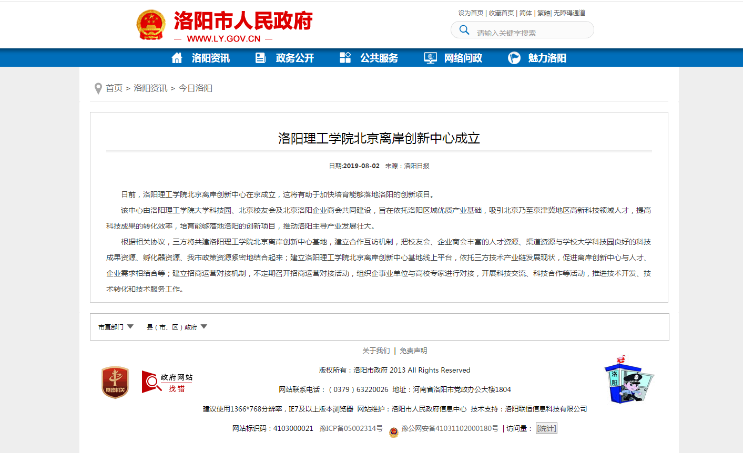Click the house icon beside 洛阳资讯
Image resolution: width=743 pixels, height=453 pixels.
point(177,58)
